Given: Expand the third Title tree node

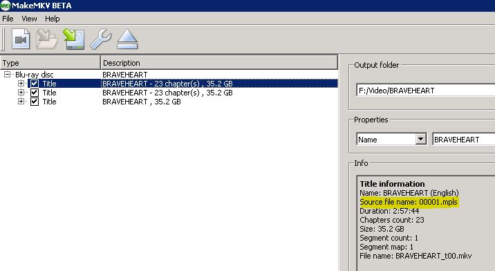Looking at the screenshot, I should pos(21,102).
